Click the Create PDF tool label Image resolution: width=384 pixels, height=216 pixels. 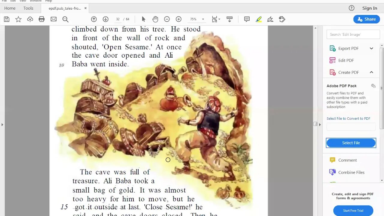point(349,72)
